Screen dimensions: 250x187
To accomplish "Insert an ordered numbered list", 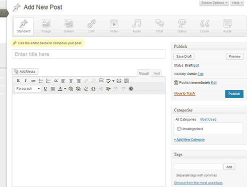I will tap(48, 81).
